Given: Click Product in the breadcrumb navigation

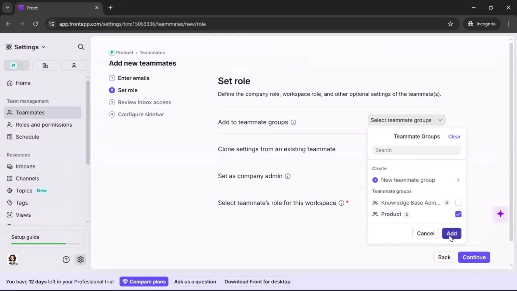Looking at the screenshot, I should click(124, 53).
